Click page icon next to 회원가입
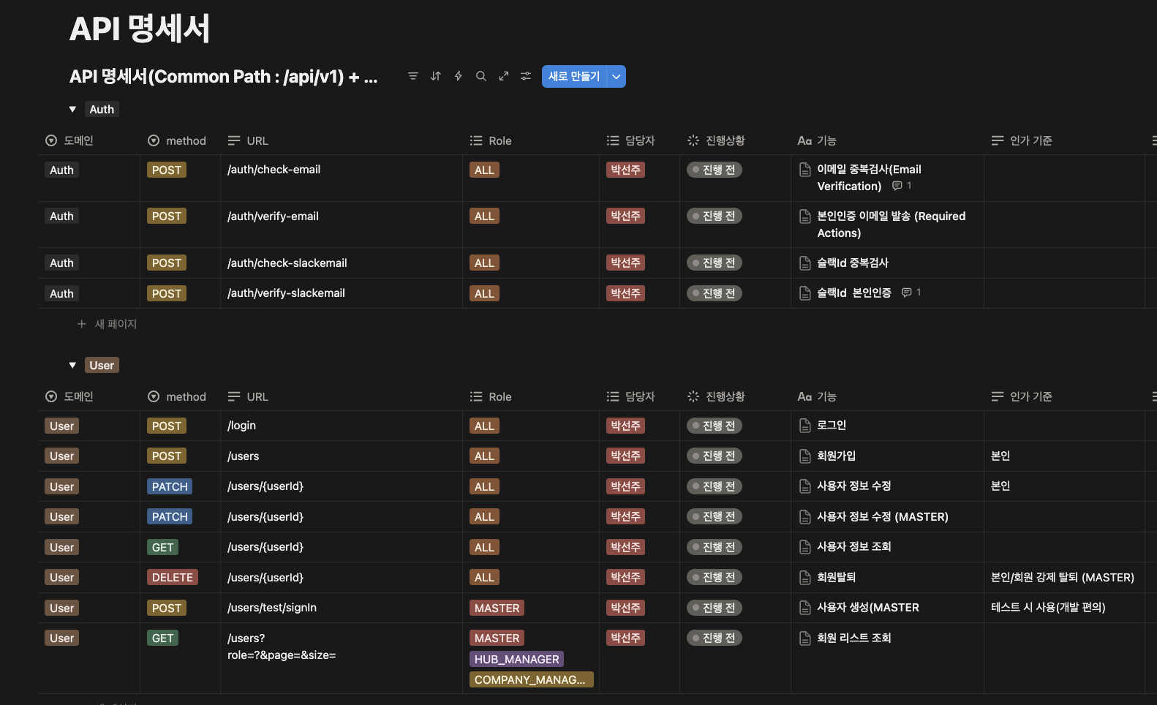The width and height of the screenshot is (1157, 705). [x=805, y=456]
